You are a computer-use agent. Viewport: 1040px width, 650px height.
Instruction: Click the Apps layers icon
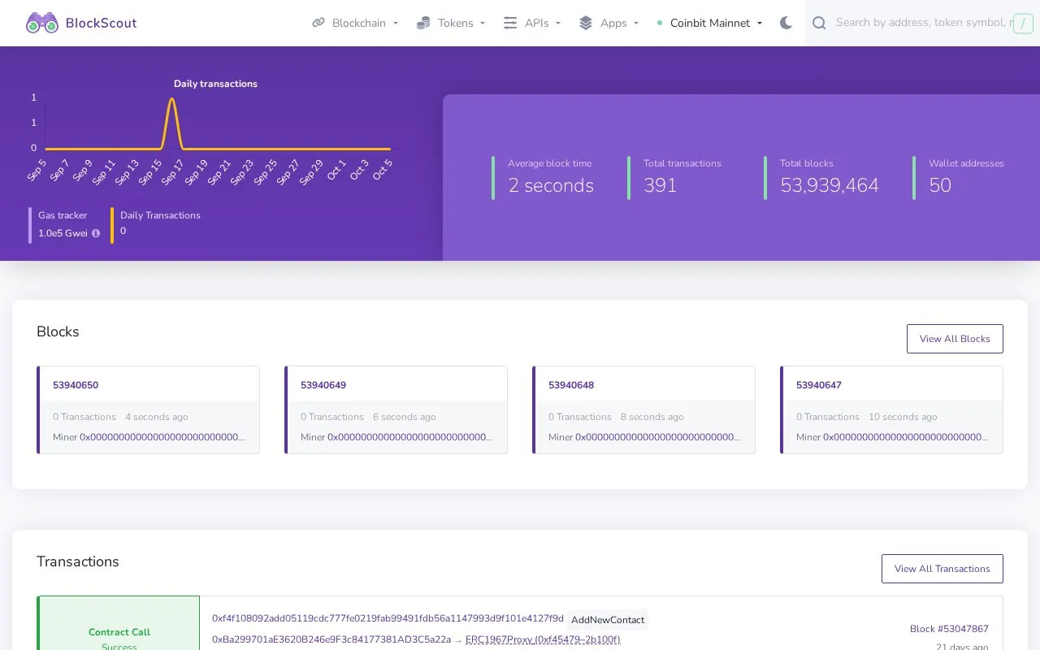[x=586, y=23]
